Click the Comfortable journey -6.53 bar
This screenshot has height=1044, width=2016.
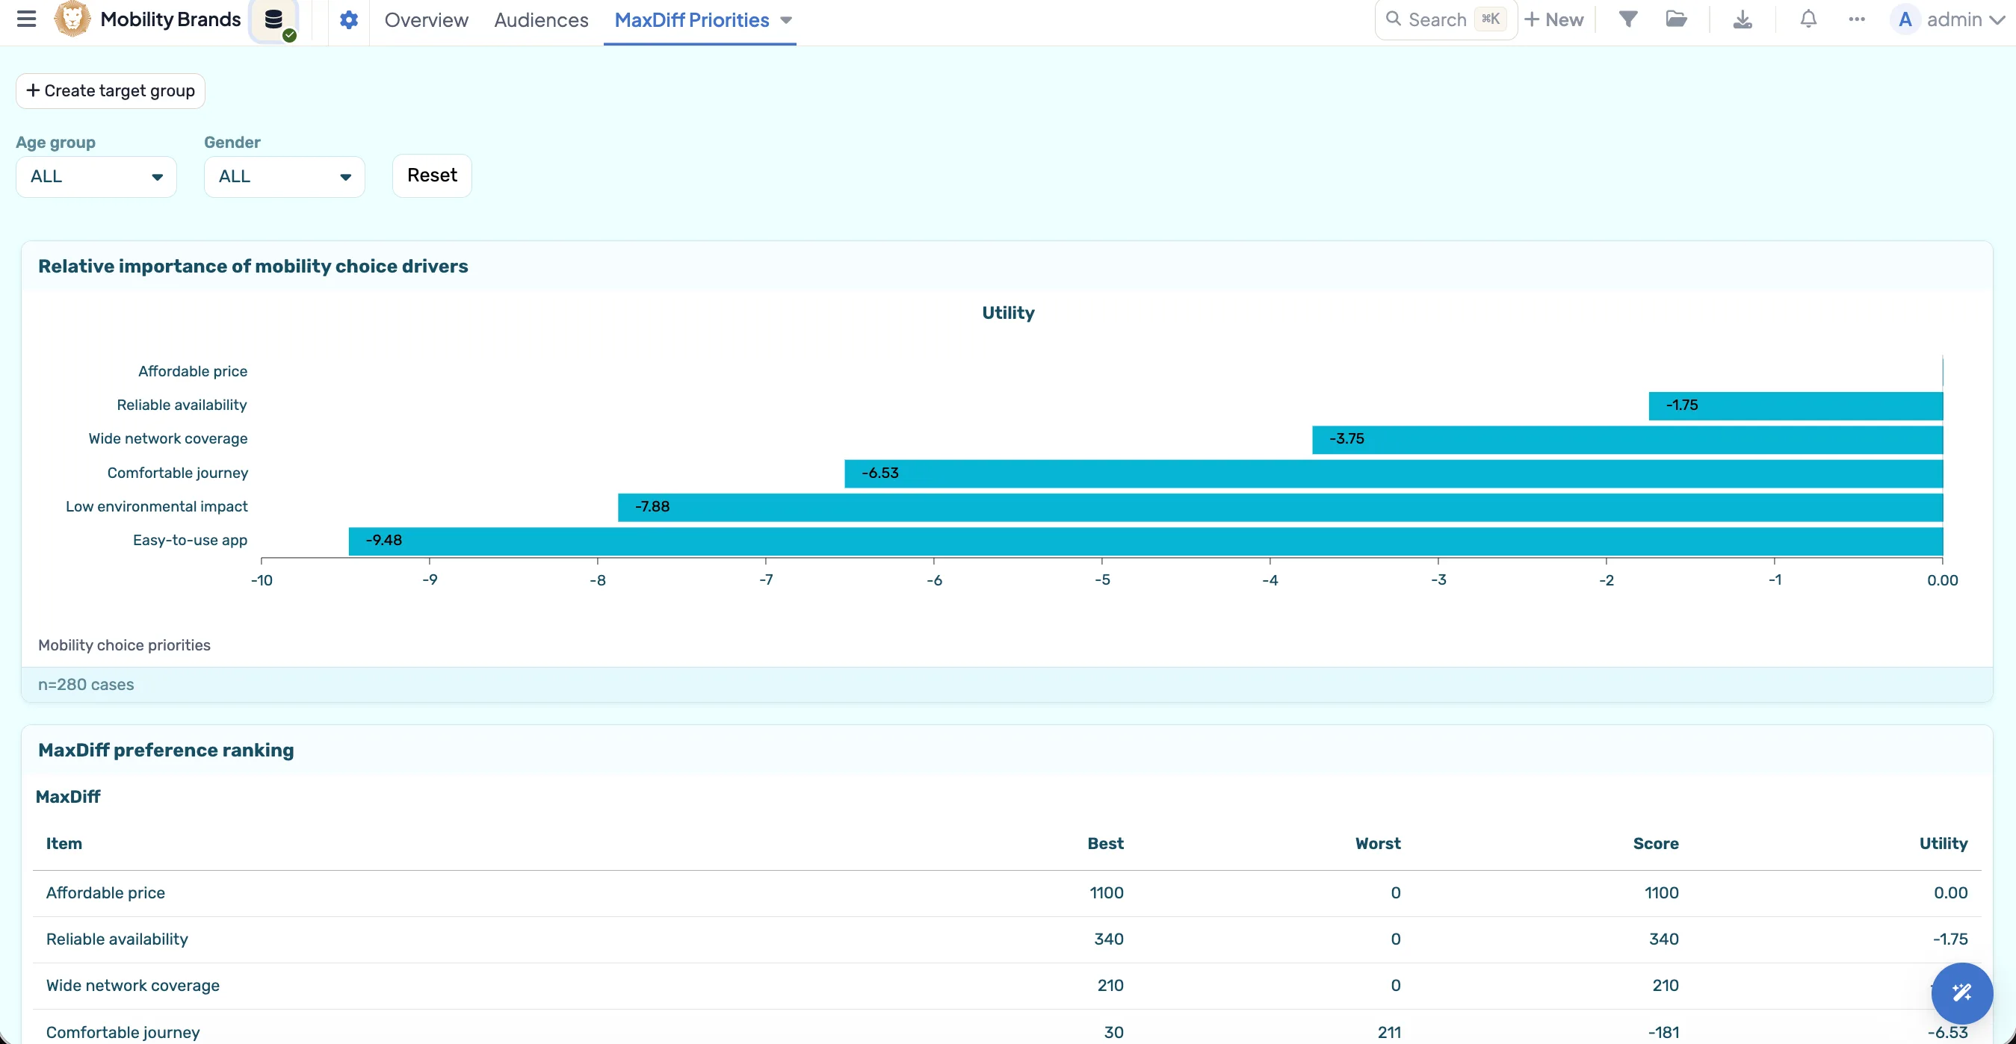[1393, 474]
